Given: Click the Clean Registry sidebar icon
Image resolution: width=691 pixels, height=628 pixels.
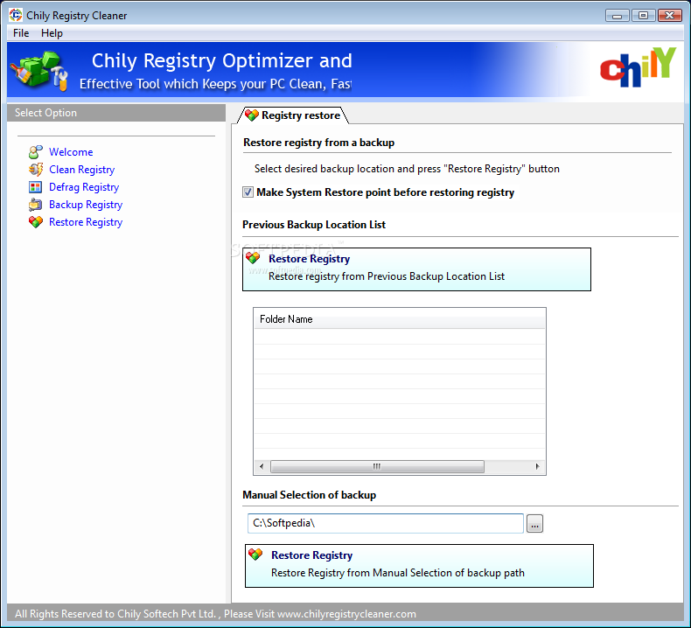Looking at the screenshot, I should [36, 170].
